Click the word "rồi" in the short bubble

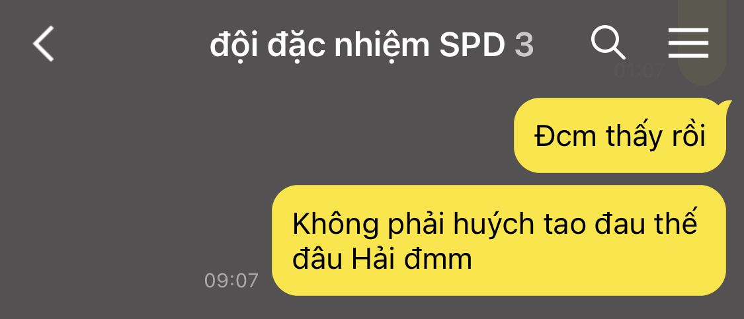pos(688,137)
